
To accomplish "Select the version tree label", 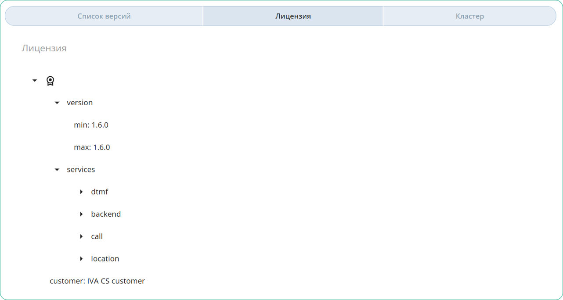I will tap(79, 103).
